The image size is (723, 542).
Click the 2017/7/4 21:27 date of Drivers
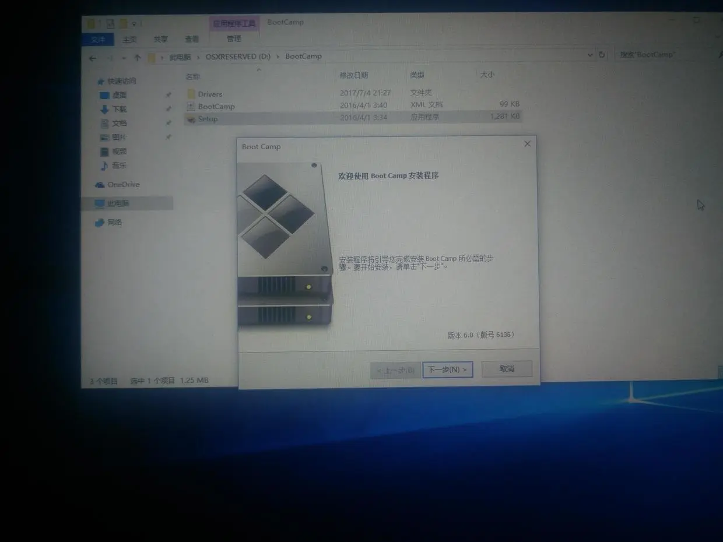click(366, 93)
